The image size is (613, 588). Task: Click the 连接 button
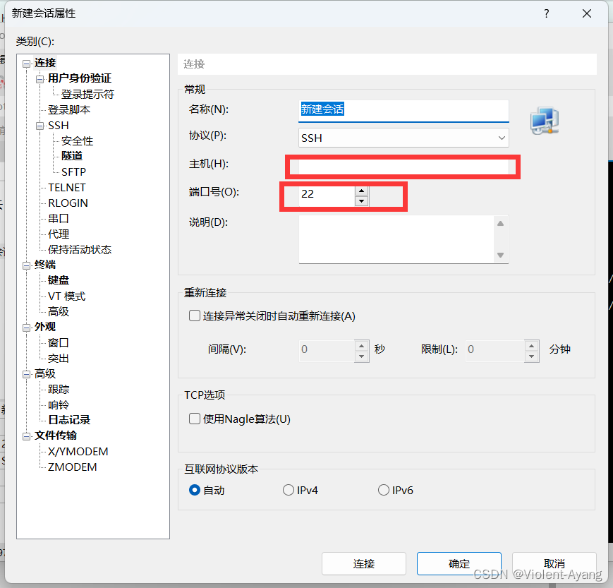[363, 563]
